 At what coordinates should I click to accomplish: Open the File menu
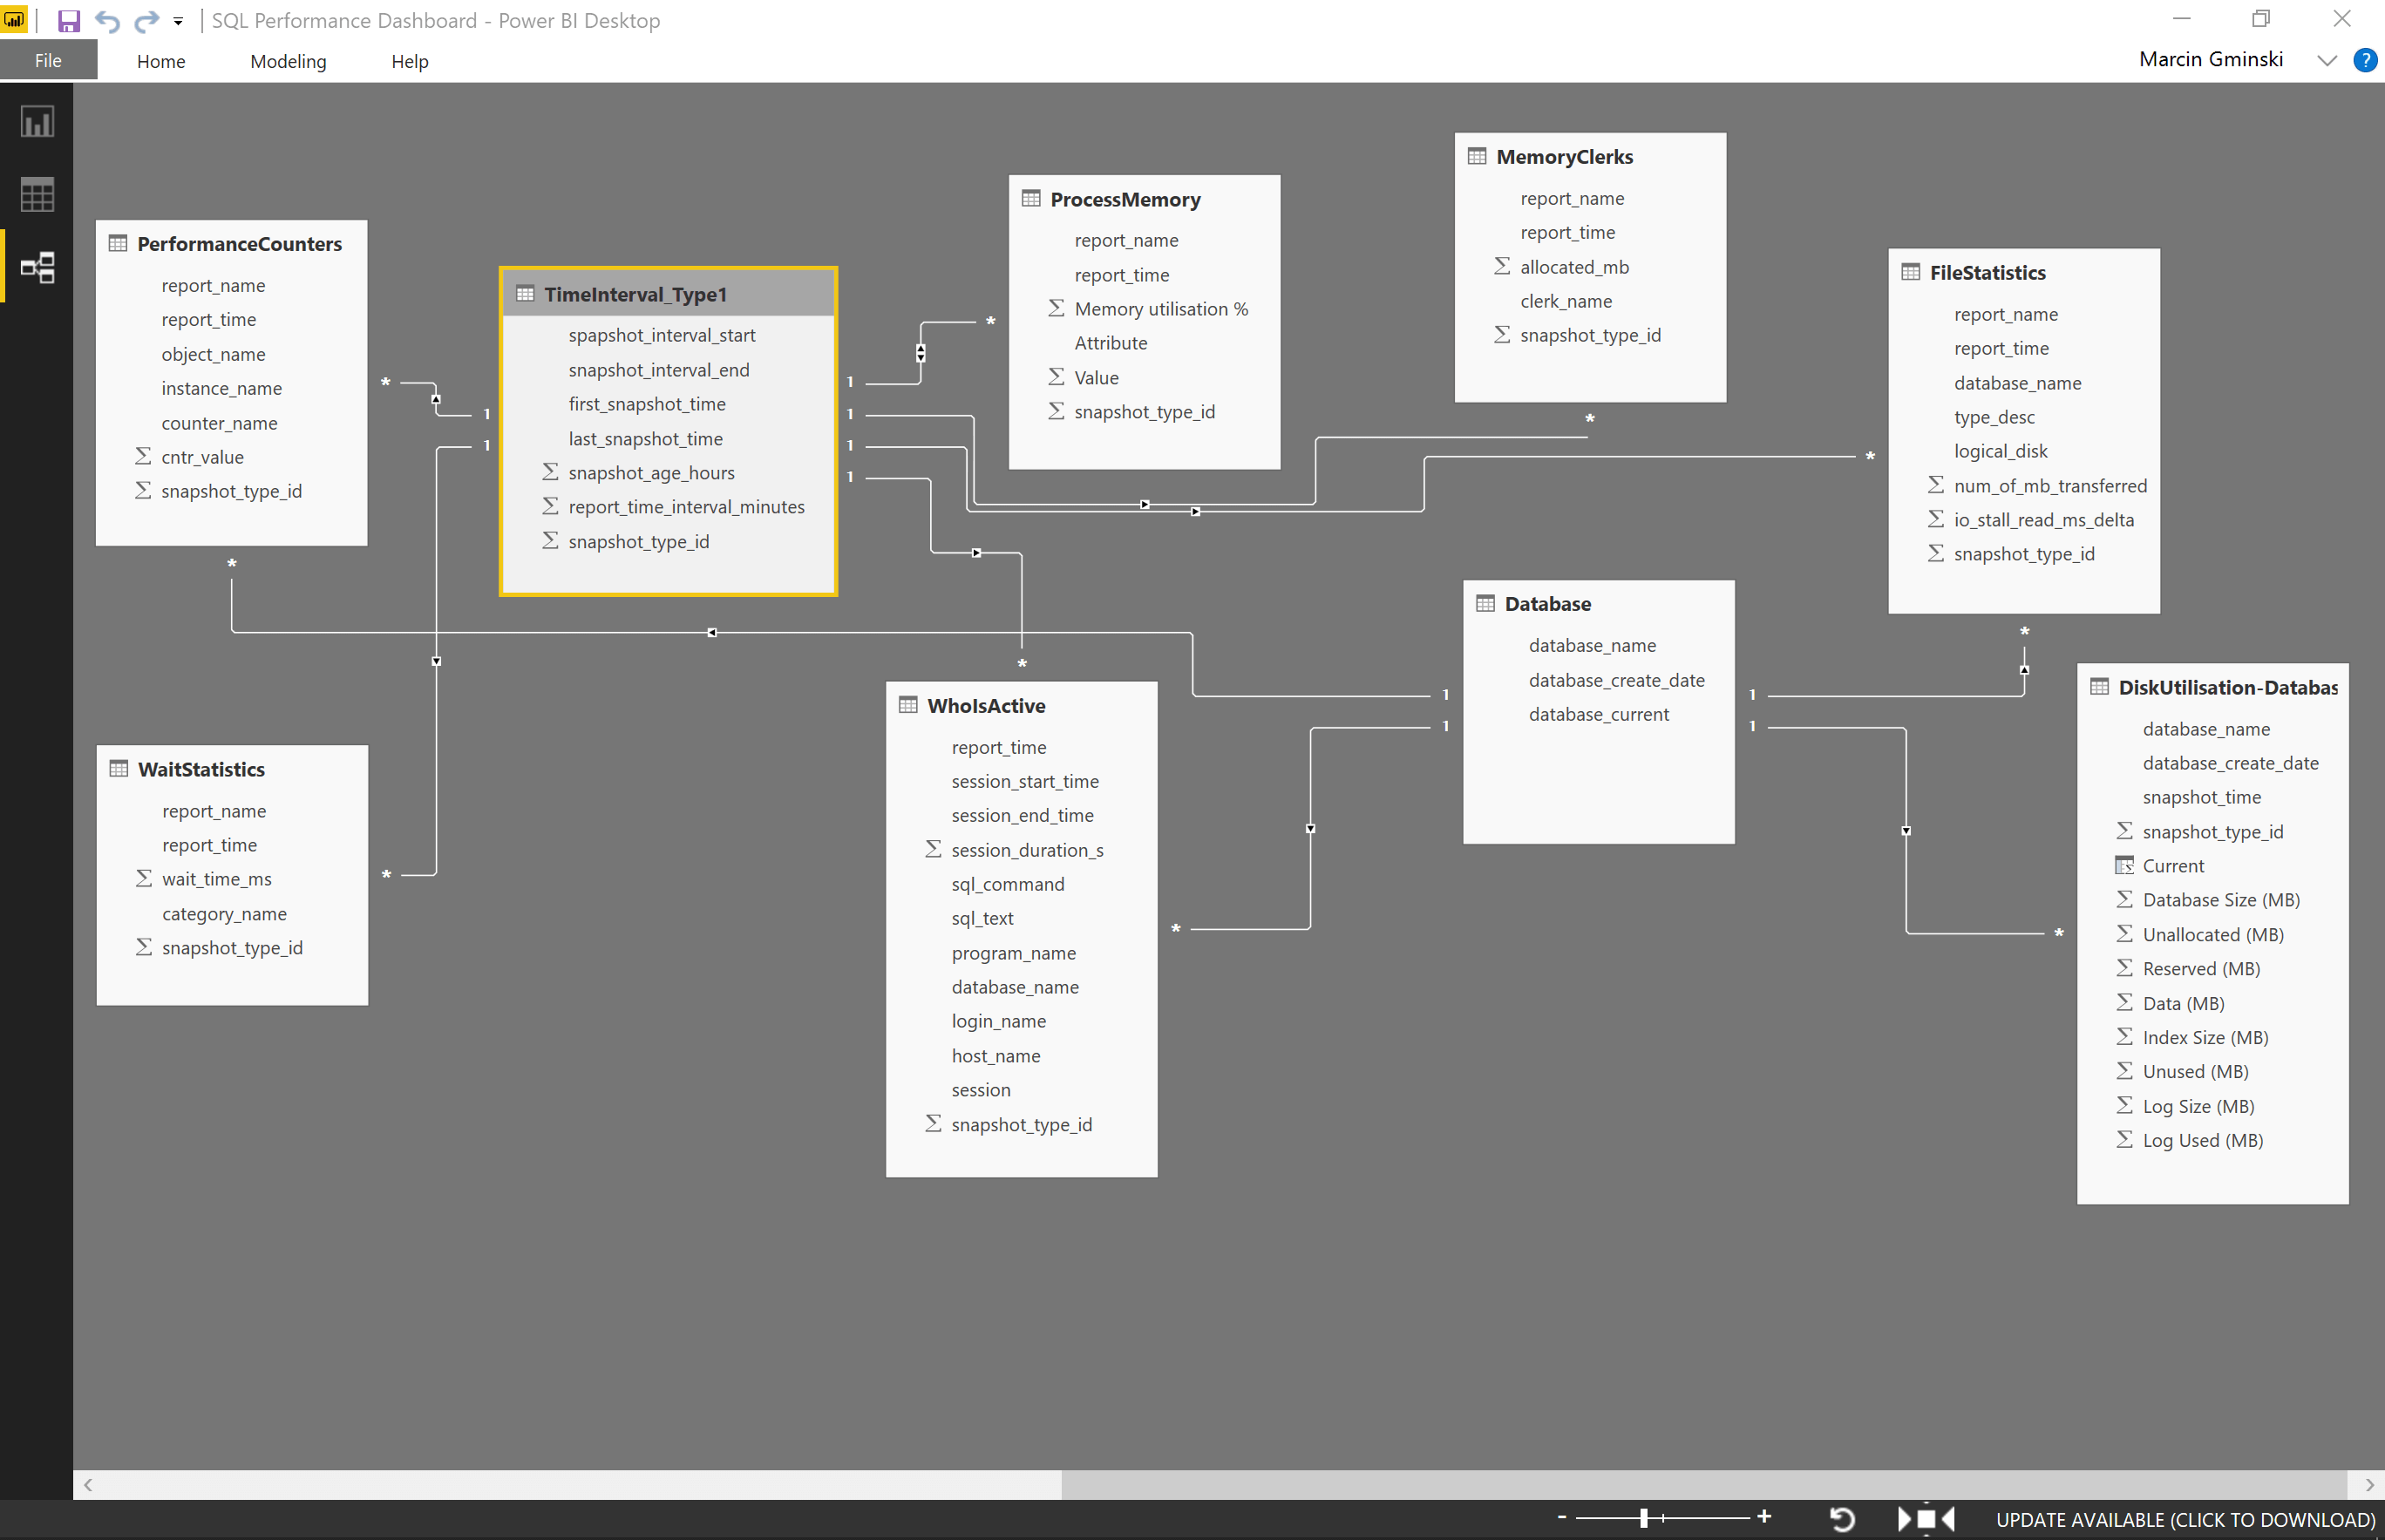(x=48, y=61)
